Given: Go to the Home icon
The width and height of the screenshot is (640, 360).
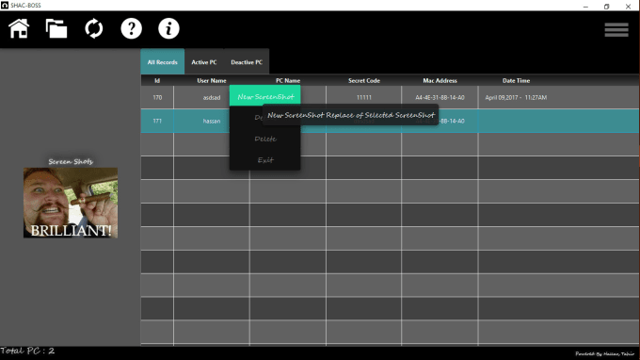Looking at the screenshot, I should point(19,28).
